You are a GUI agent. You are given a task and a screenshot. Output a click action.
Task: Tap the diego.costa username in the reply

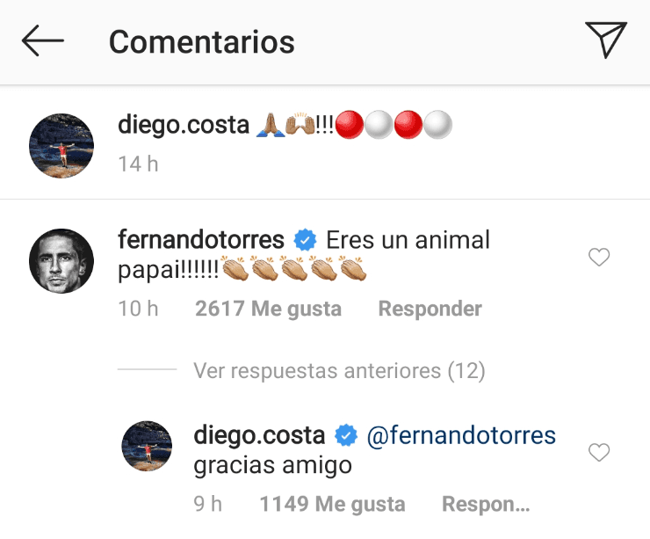[x=259, y=434]
